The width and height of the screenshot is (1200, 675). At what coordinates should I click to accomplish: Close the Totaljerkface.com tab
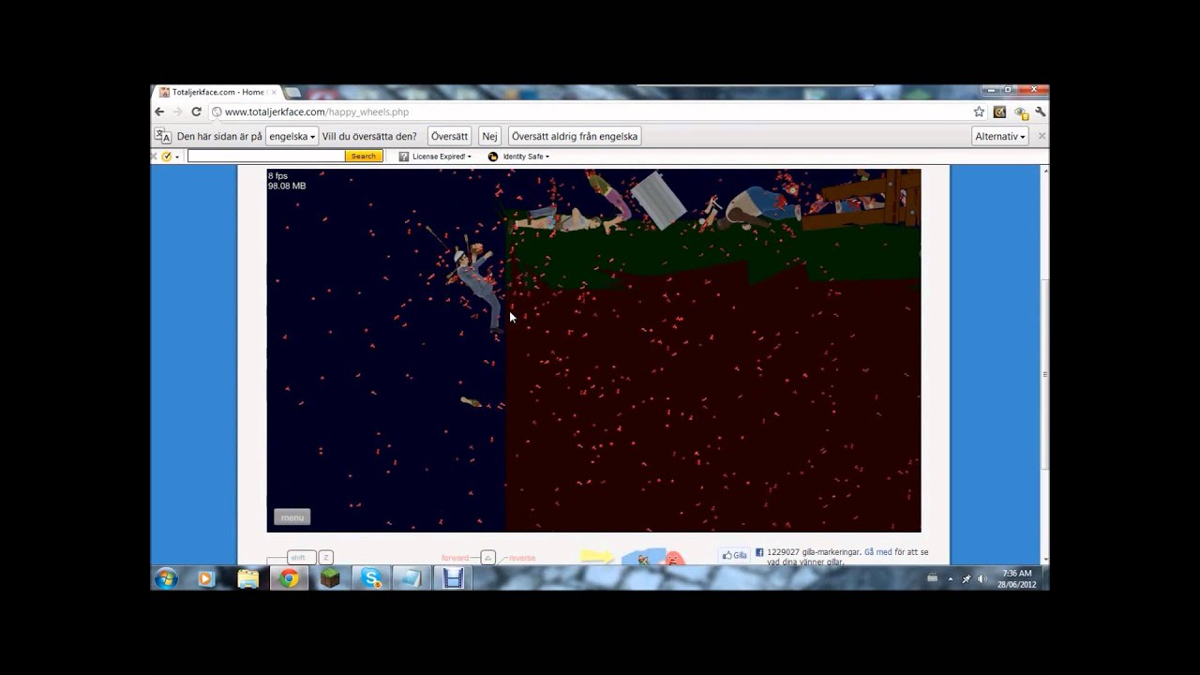(274, 92)
